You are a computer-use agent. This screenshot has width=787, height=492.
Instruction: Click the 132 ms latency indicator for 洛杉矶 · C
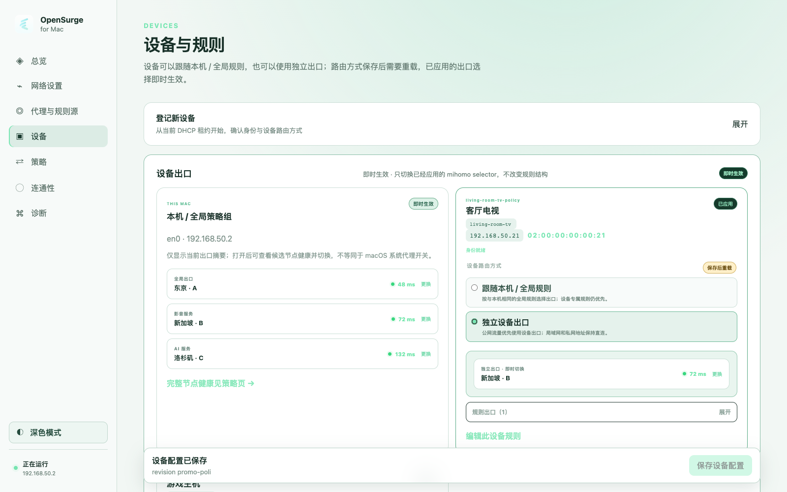tap(401, 354)
